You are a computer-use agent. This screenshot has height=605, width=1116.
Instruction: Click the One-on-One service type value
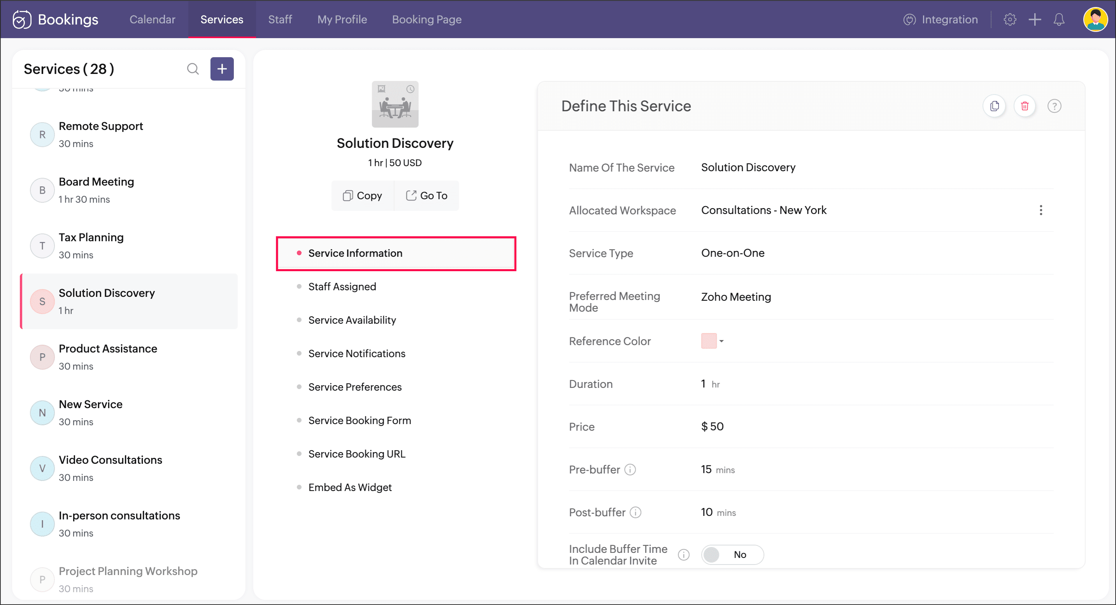click(x=733, y=253)
